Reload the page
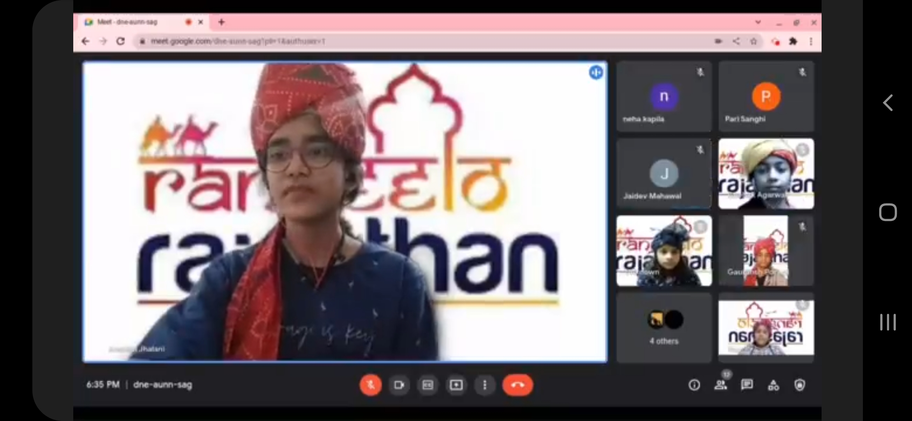 pos(120,41)
